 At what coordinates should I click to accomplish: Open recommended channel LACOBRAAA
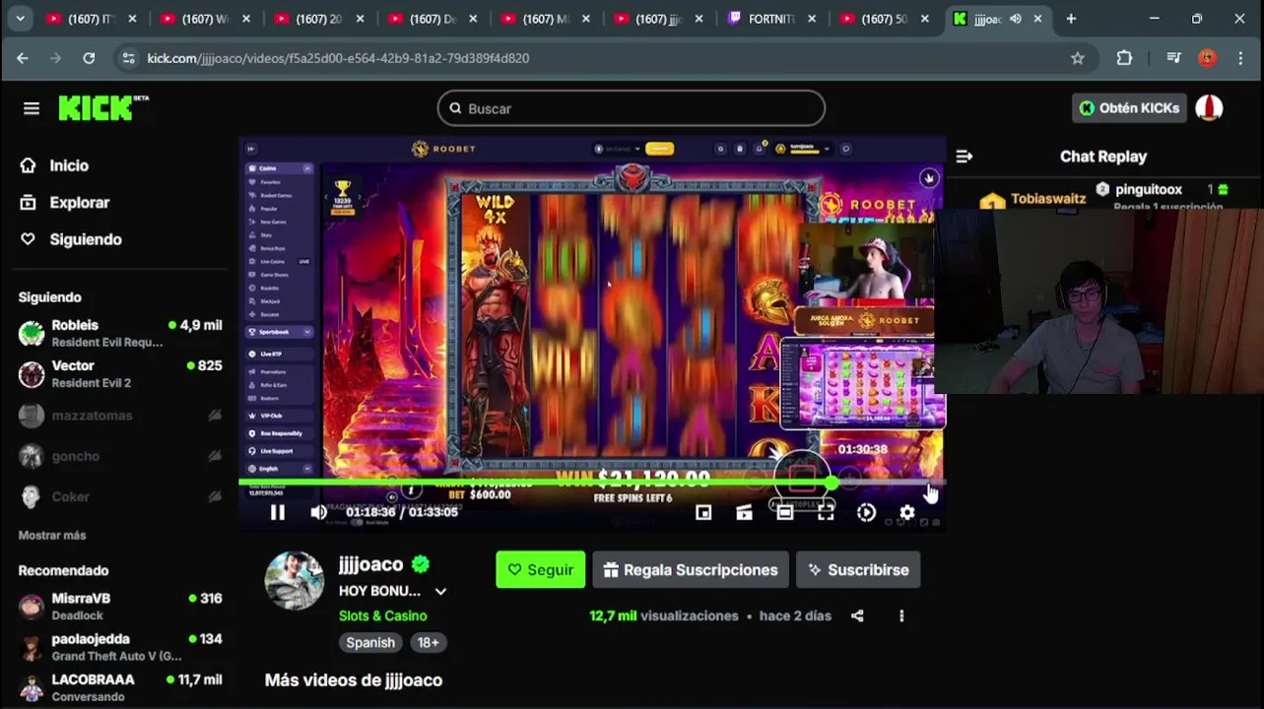pos(120,687)
